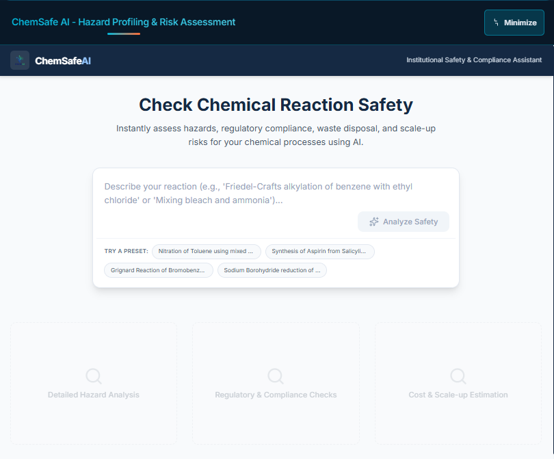
Task: Open the Cost & Scale-up Estimation panel
Action: coord(458,383)
